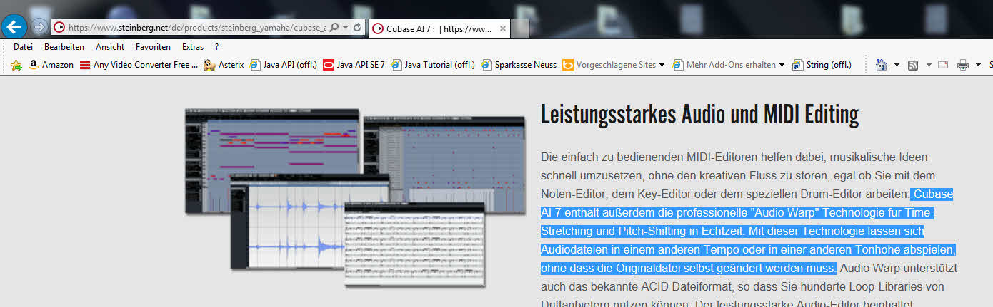Viewport: 993px width, 307px height.
Task: Open the Java API SE 7 favorite
Action: click(354, 65)
